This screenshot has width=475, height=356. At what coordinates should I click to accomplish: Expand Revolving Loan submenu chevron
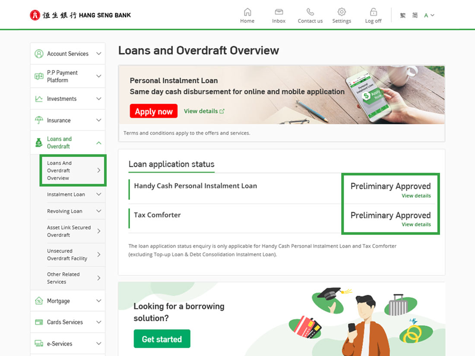(x=99, y=211)
